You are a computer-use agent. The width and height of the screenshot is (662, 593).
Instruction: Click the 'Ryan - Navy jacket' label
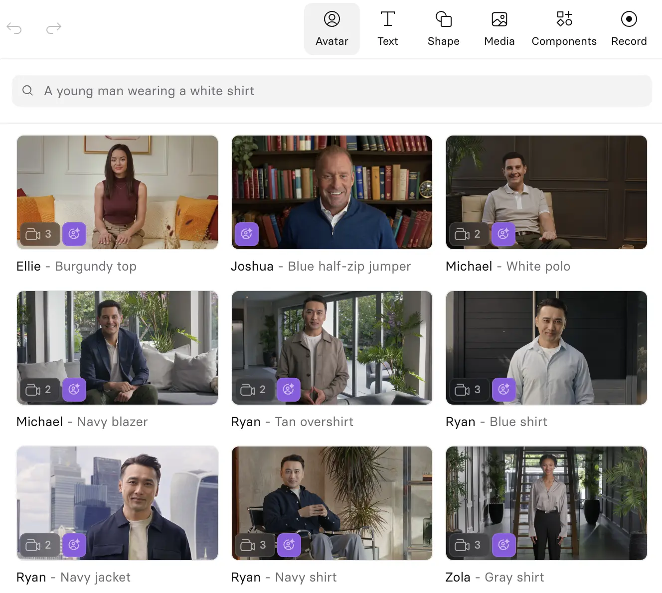73,578
